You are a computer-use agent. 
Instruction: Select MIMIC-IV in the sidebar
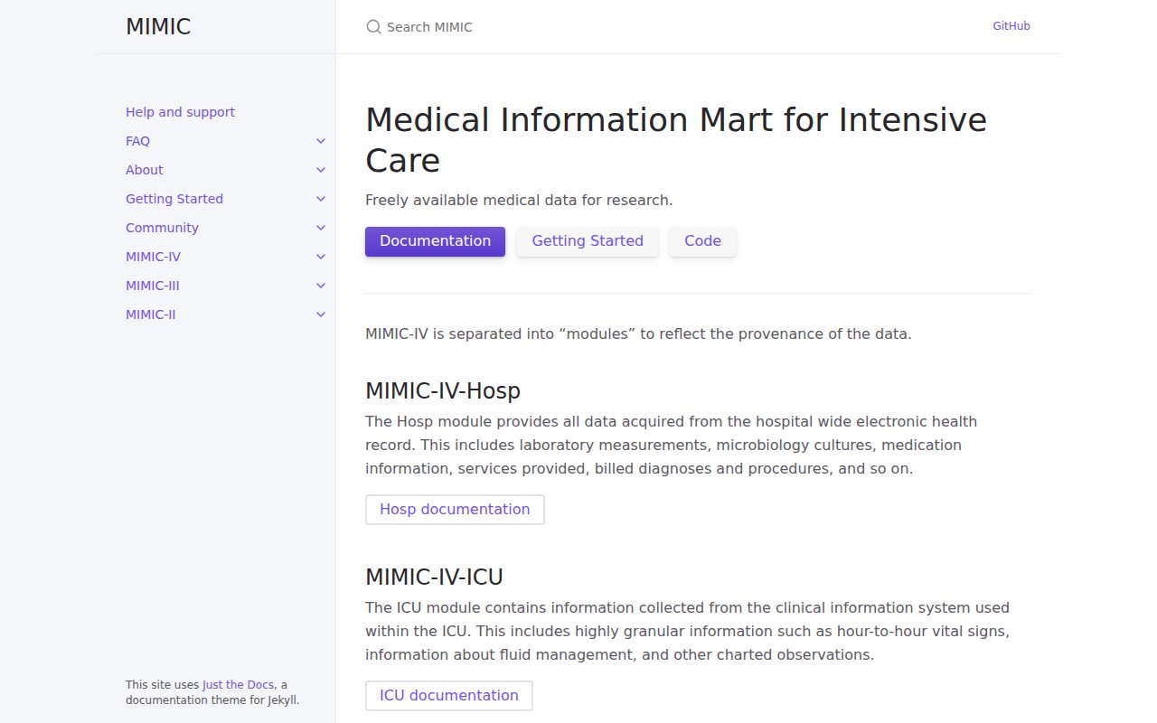153,257
